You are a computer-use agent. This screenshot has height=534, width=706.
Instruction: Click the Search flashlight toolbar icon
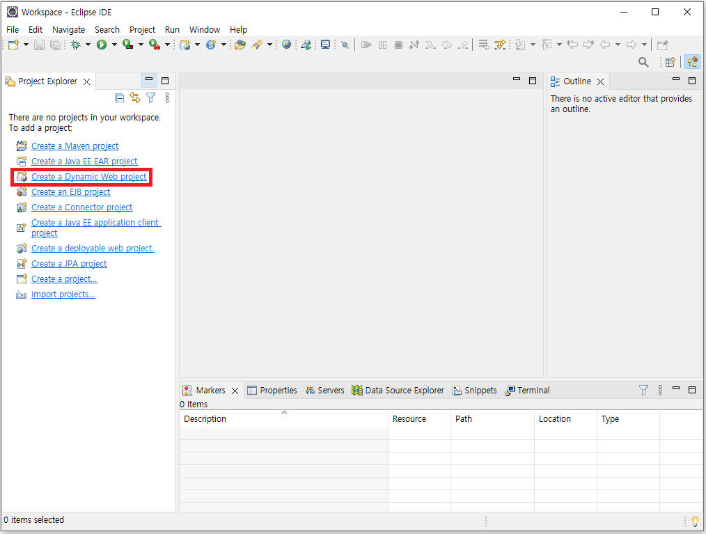click(x=257, y=45)
